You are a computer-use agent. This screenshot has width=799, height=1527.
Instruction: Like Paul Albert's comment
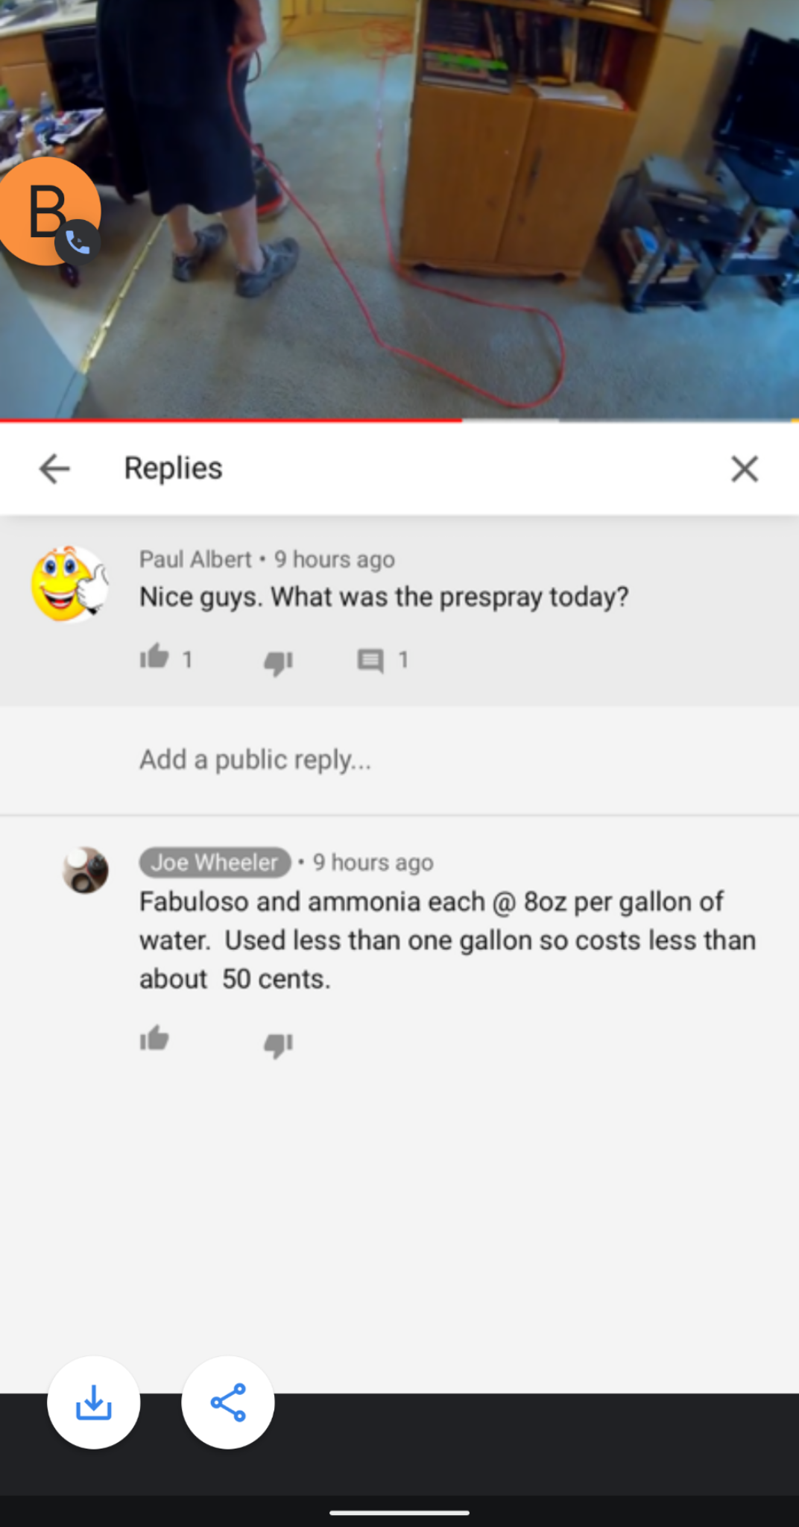[154, 657]
